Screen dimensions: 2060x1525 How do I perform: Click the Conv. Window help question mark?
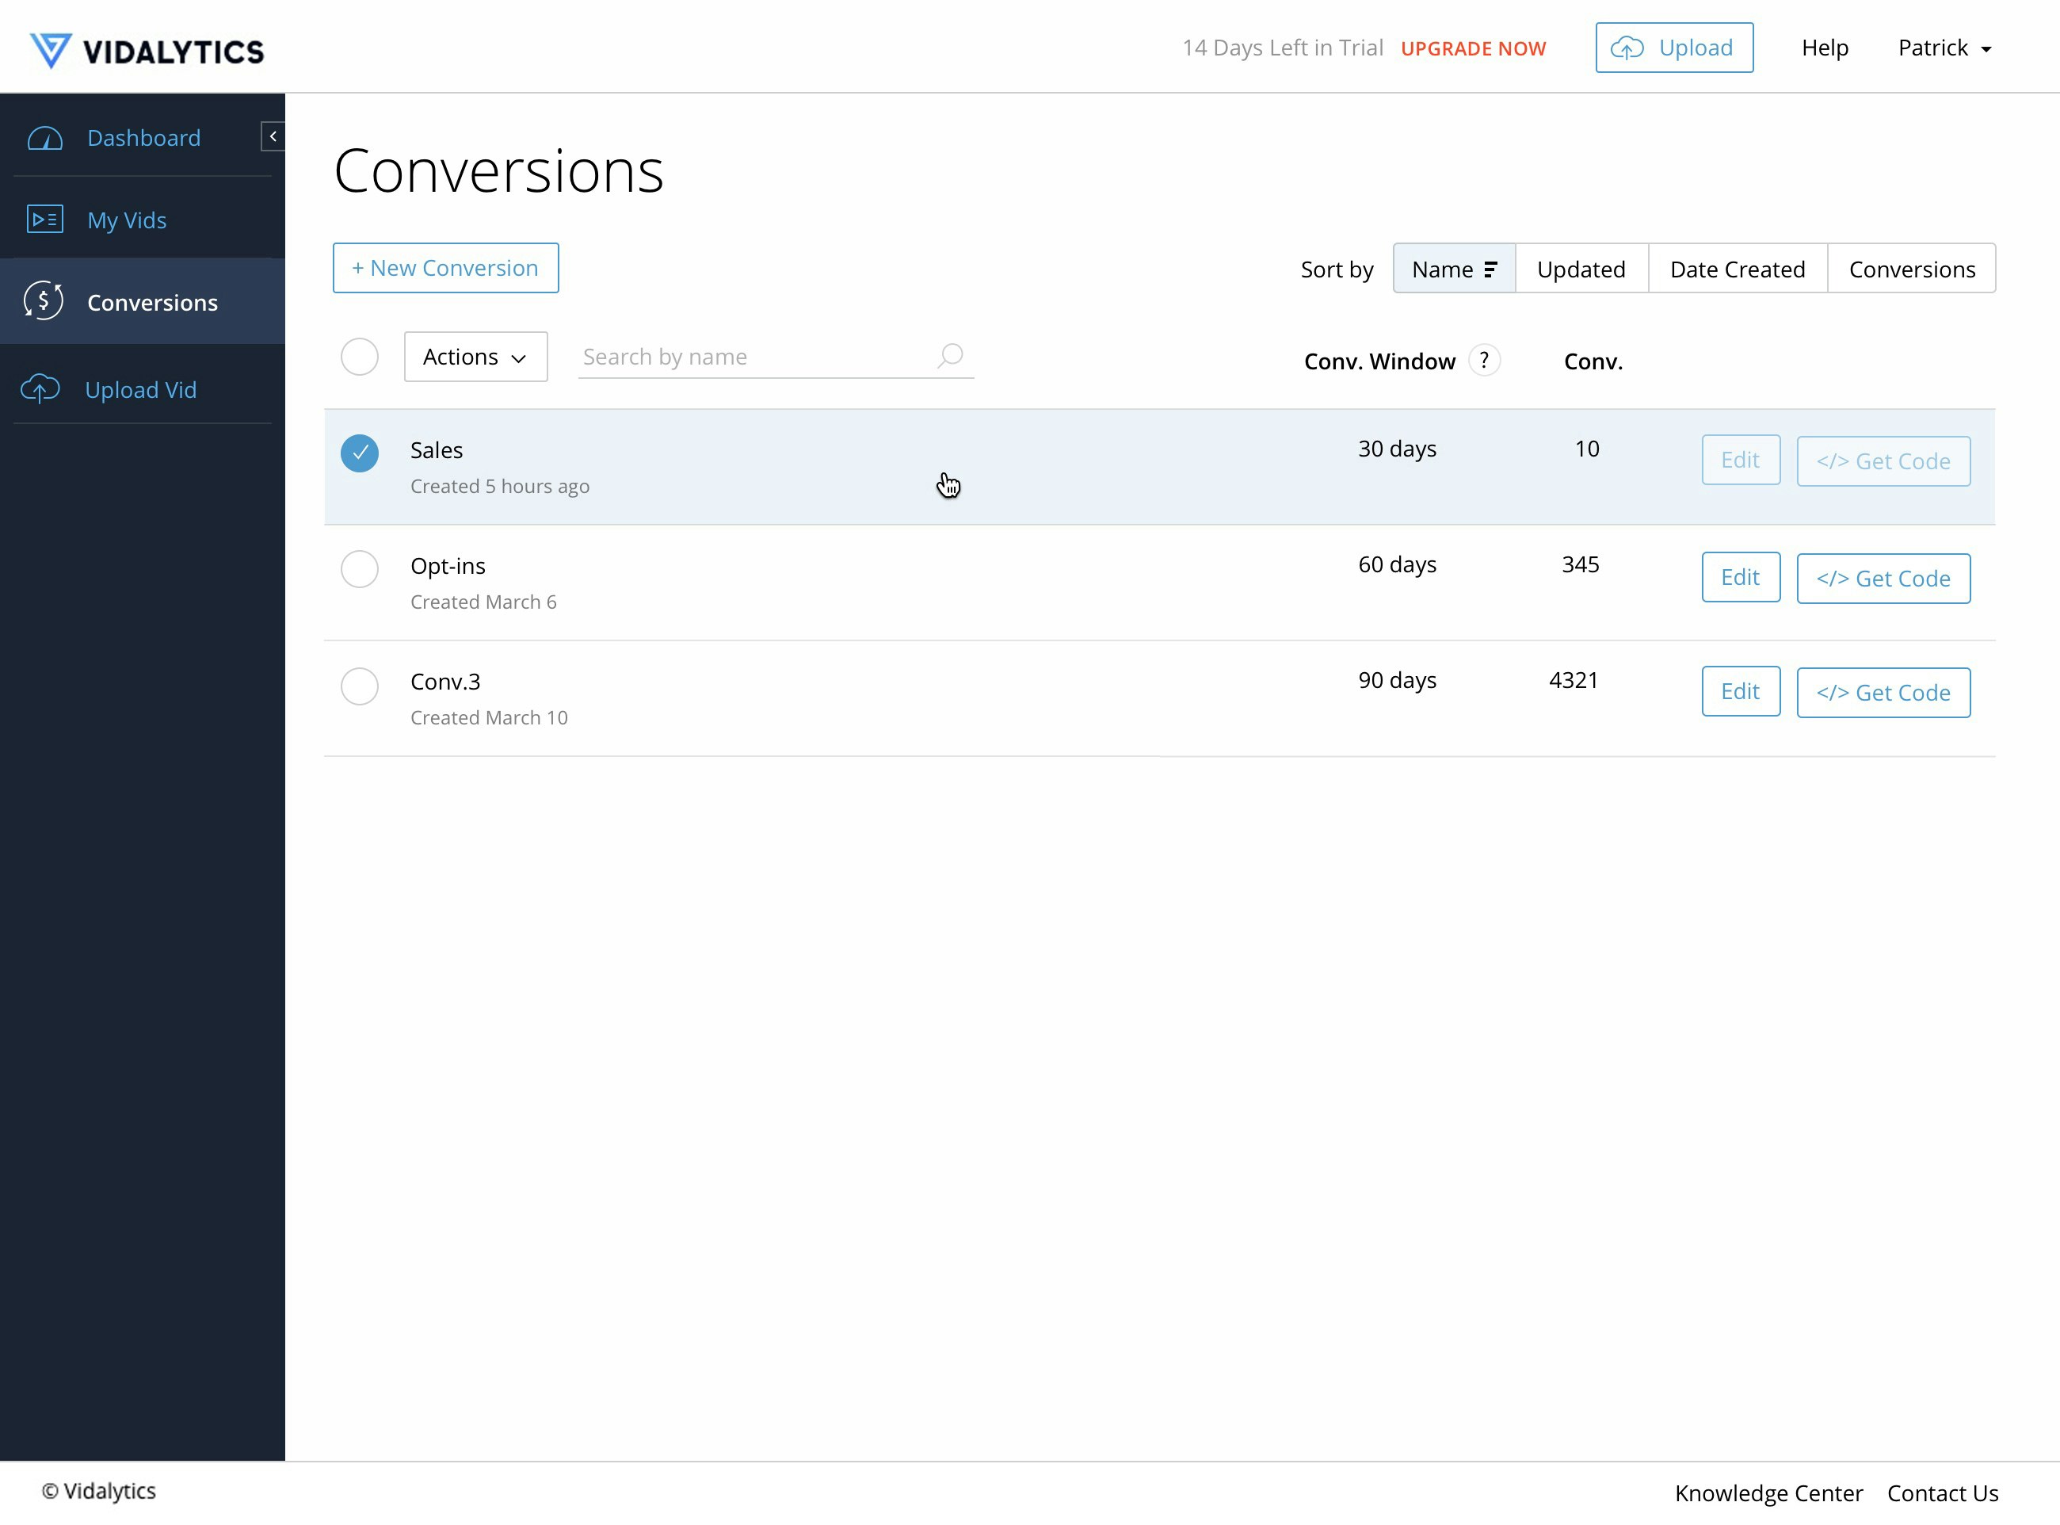[x=1483, y=360]
